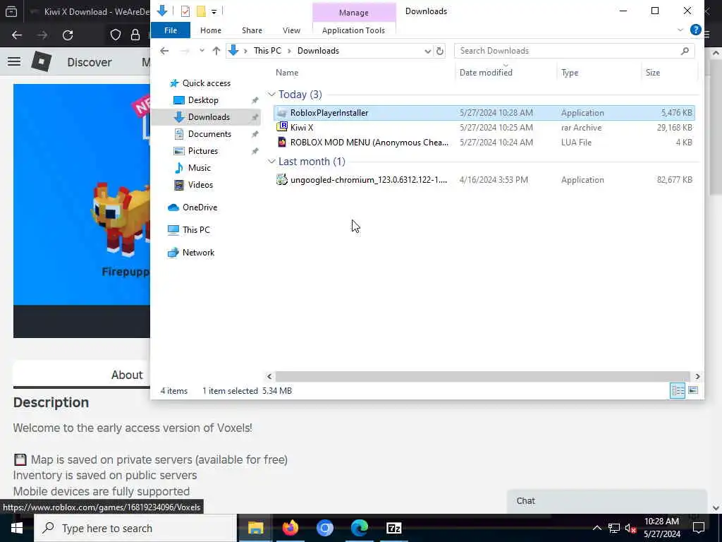Collapse the Today (3) group
The width and height of the screenshot is (722, 542).
(x=271, y=95)
